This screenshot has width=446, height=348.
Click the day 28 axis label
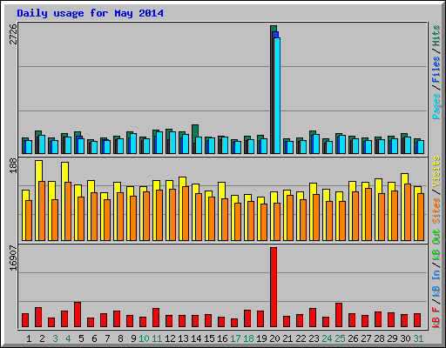click(379, 338)
